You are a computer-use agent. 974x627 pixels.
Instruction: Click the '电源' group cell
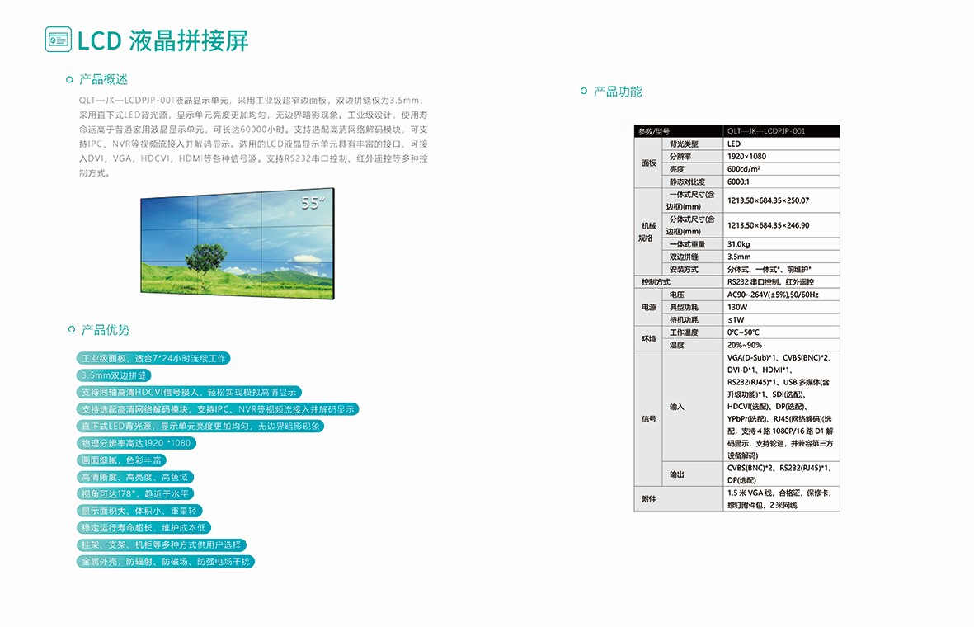pyautogui.click(x=648, y=307)
